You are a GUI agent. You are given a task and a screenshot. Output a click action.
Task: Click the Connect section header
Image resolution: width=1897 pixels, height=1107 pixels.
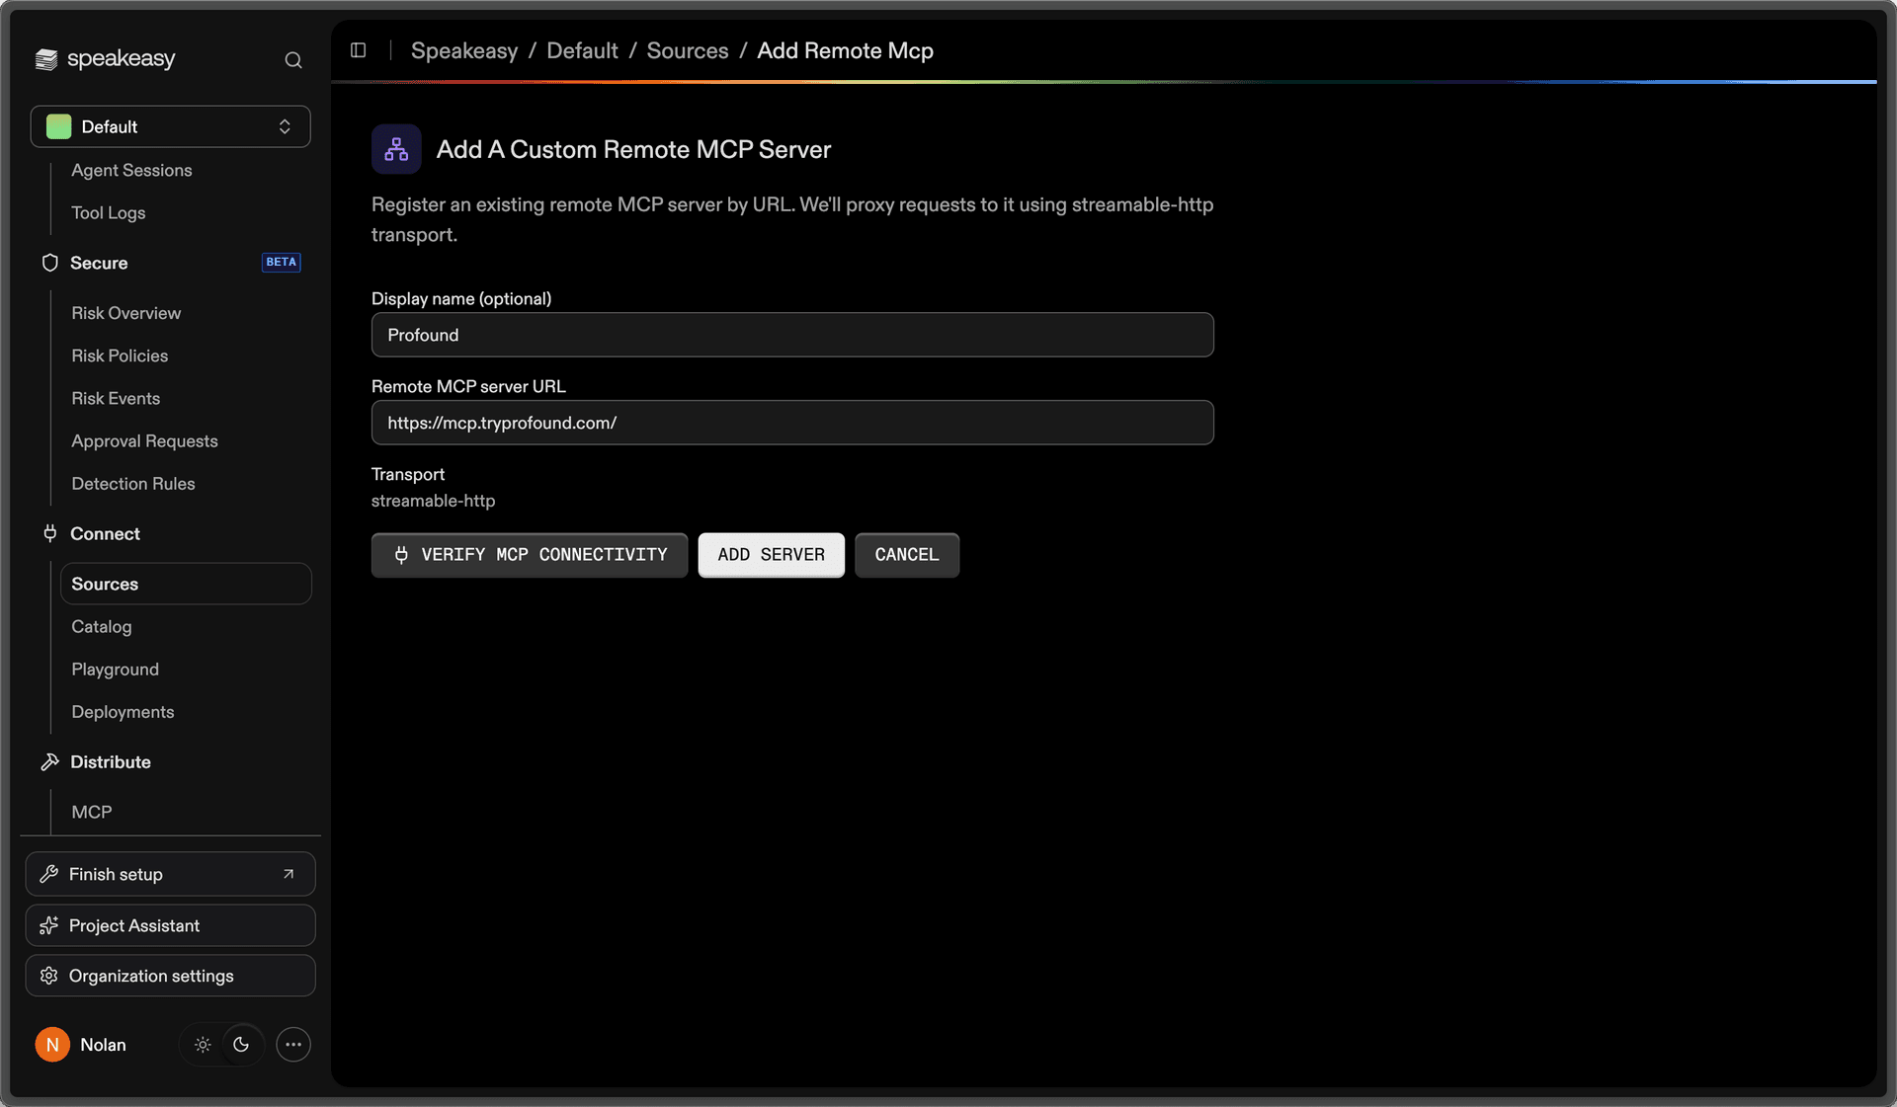pos(105,533)
